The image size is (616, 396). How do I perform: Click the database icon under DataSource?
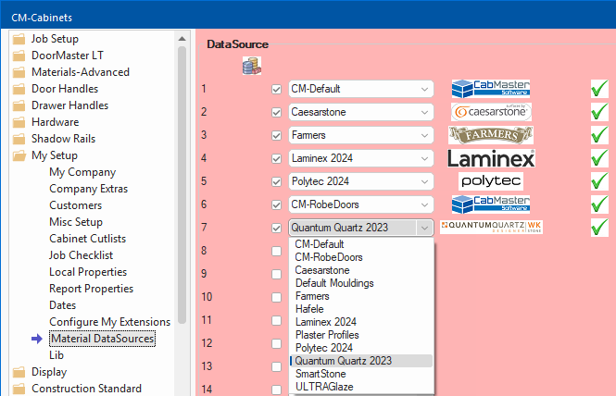pyautogui.click(x=251, y=66)
